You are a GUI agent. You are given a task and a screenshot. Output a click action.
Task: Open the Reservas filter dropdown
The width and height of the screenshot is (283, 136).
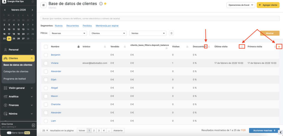click(x=69, y=33)
